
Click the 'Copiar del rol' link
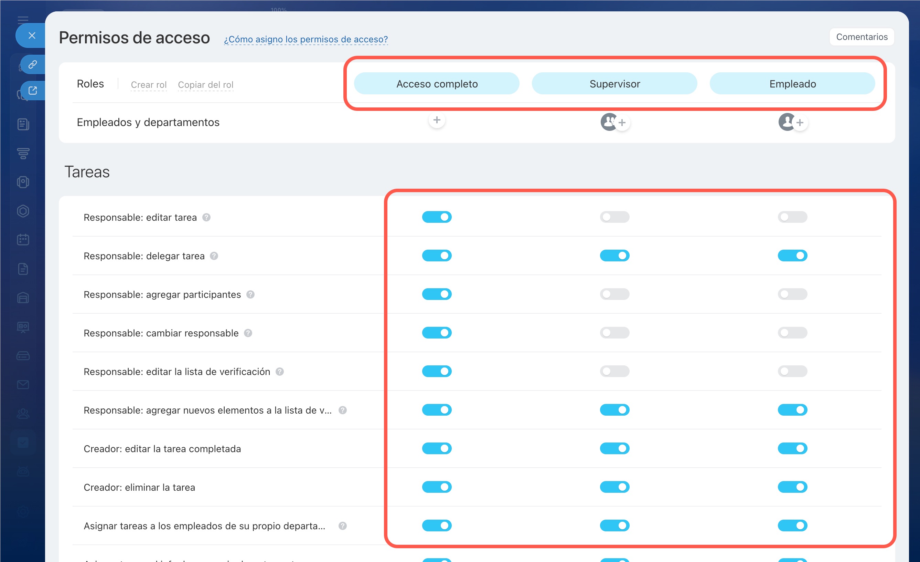pos(205,85)
